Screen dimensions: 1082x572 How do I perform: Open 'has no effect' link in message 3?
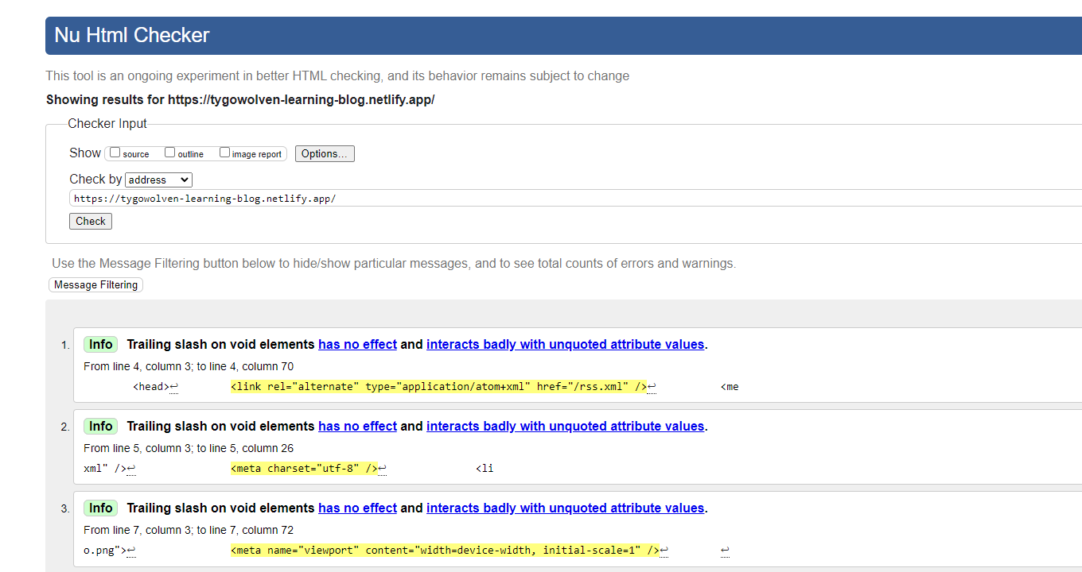point(357,508)
